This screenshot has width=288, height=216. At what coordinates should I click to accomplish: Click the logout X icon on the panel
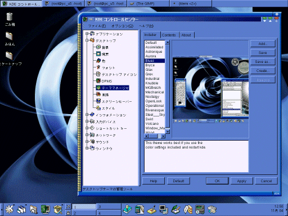coord(68,206)
